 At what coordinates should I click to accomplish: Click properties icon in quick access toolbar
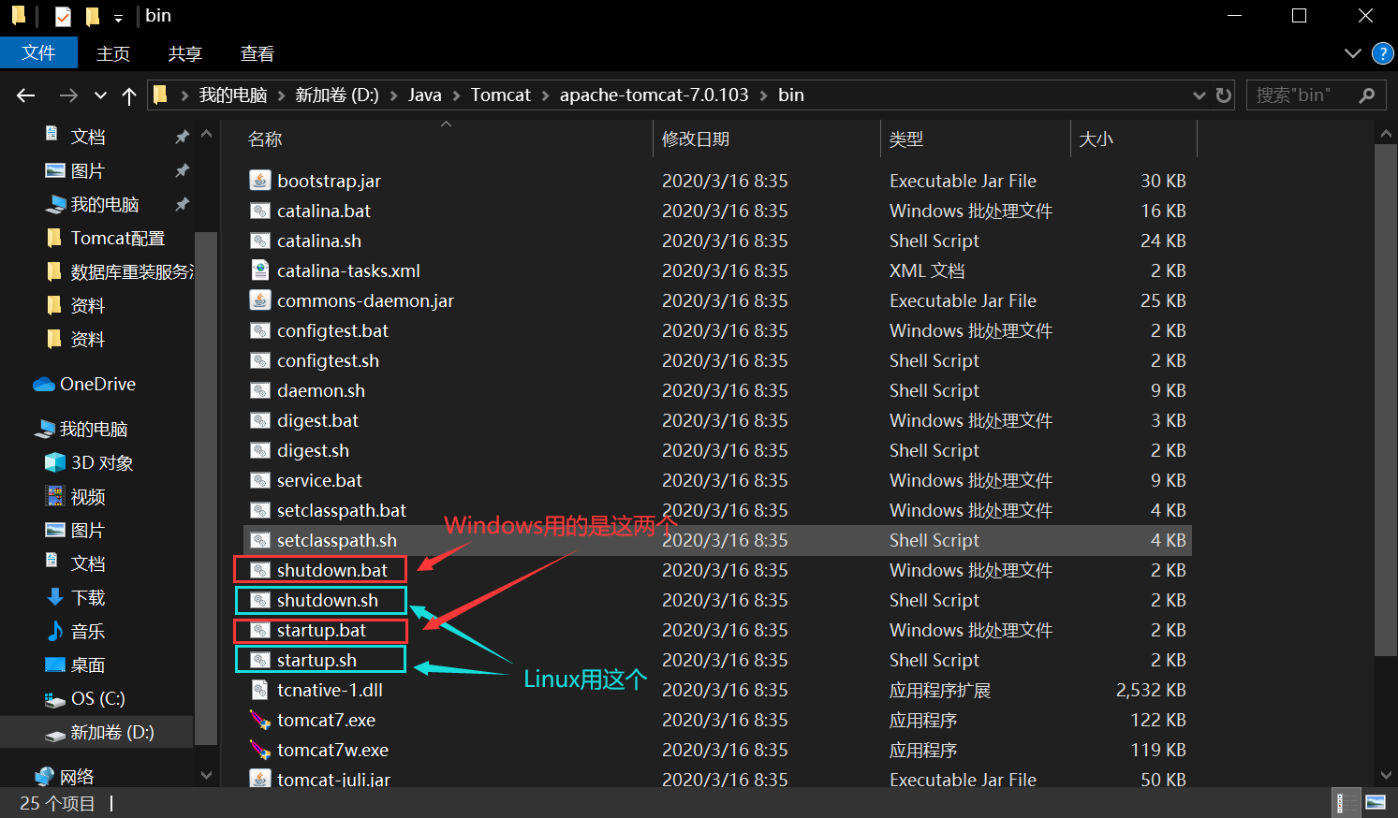[x=63, y=16]
